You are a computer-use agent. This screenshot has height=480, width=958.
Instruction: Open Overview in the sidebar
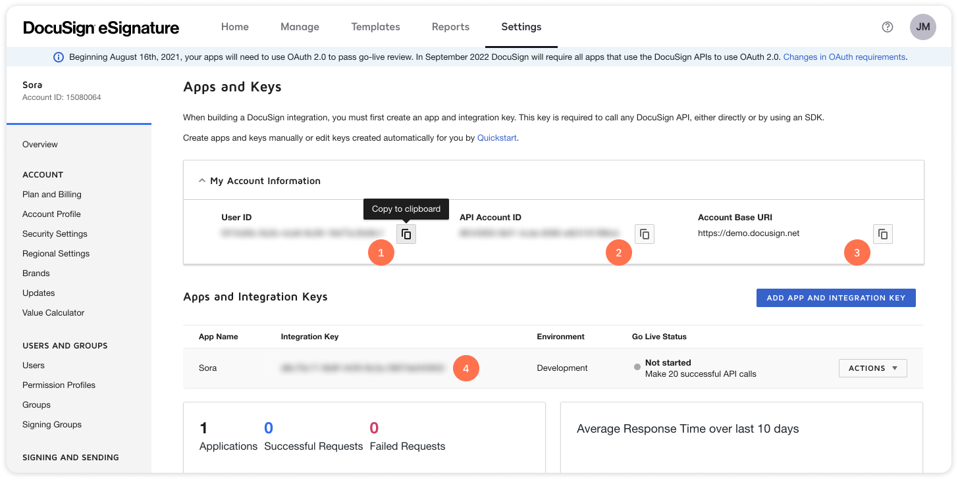coord(40,145)
